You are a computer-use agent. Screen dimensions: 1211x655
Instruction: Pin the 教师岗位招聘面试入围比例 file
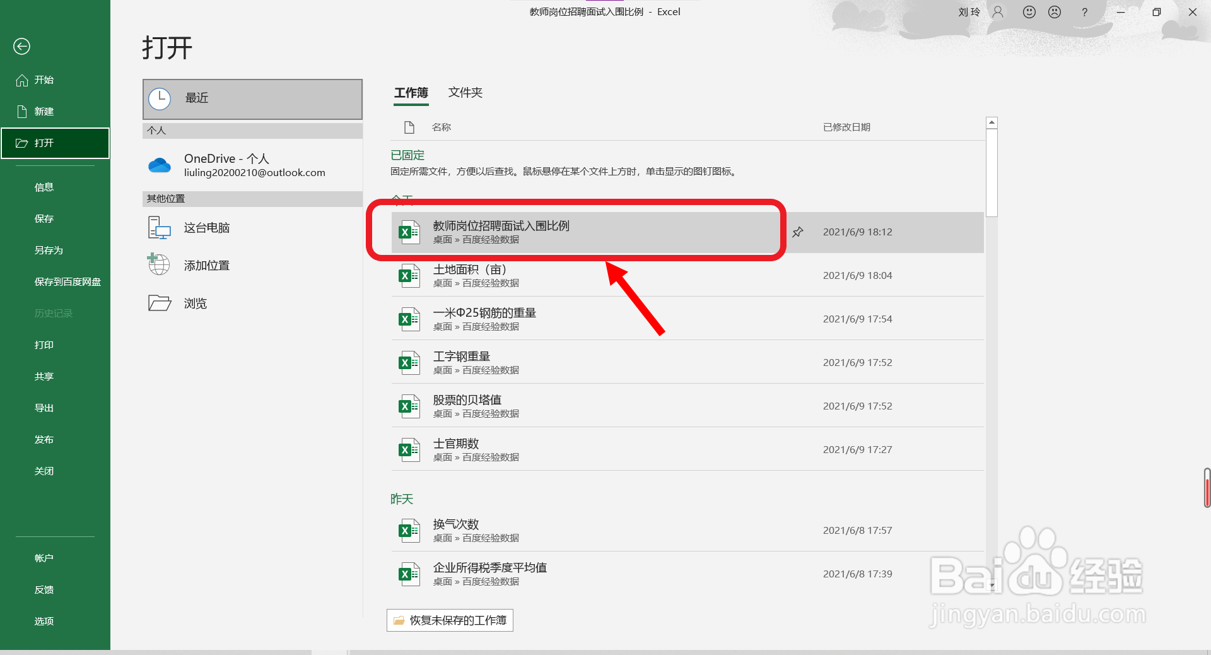tap(798, 232)
